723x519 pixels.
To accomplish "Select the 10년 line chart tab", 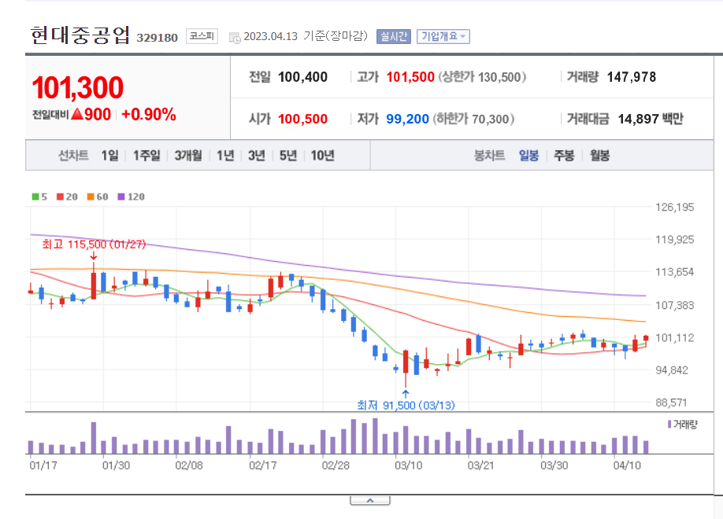I will tap(322, 156).
